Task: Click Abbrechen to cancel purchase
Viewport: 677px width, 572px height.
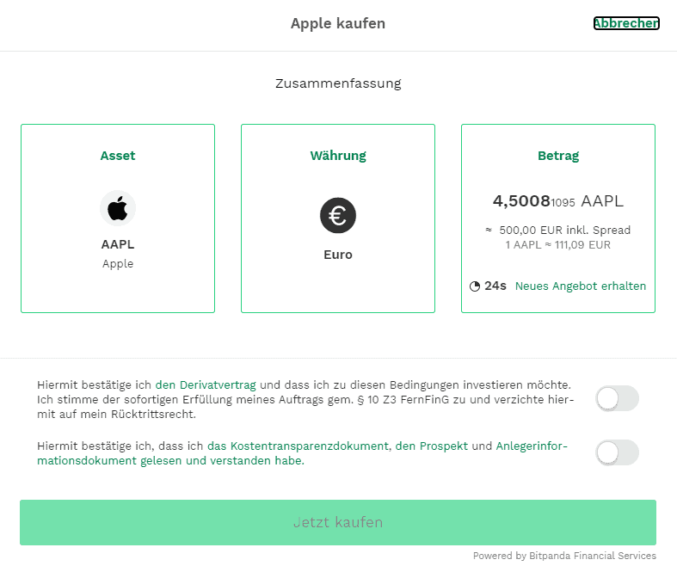Action: click(626, 23)
